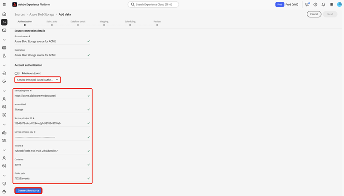The width and height of the screenshot is (344, 196).
Task: Click the flask icon in sidebar
Action: pos(4,55)
